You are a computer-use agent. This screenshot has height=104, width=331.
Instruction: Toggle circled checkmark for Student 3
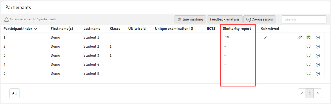click(x=318, y=56)
